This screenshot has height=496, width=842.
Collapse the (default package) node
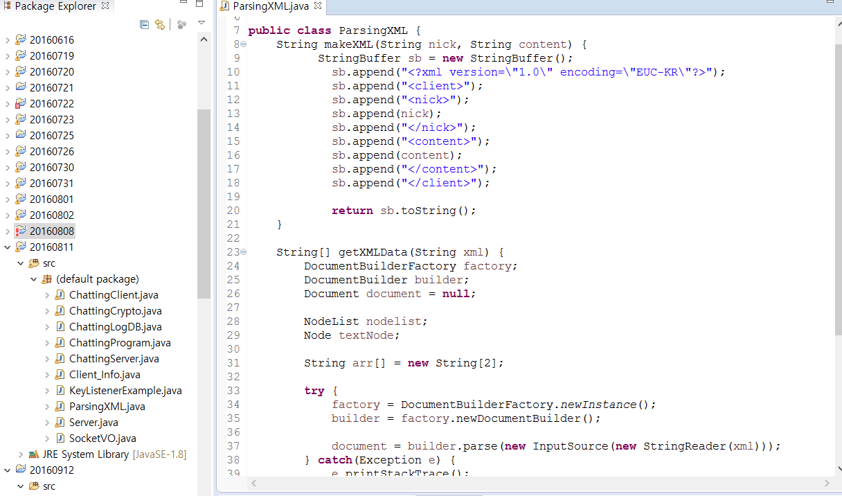pos(34,279)
